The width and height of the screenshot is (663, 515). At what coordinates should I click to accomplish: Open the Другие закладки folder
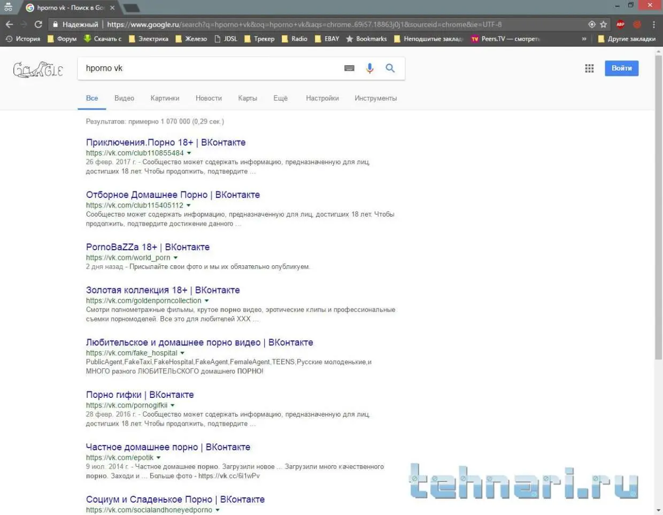(x=627, y=39)
